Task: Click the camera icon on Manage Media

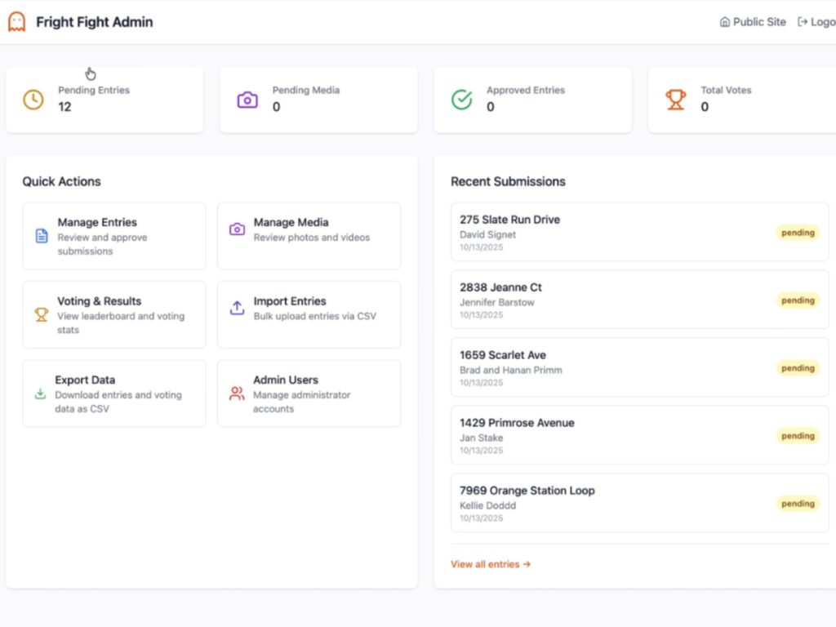Action: pyautogui.click(x=238, y=229)
